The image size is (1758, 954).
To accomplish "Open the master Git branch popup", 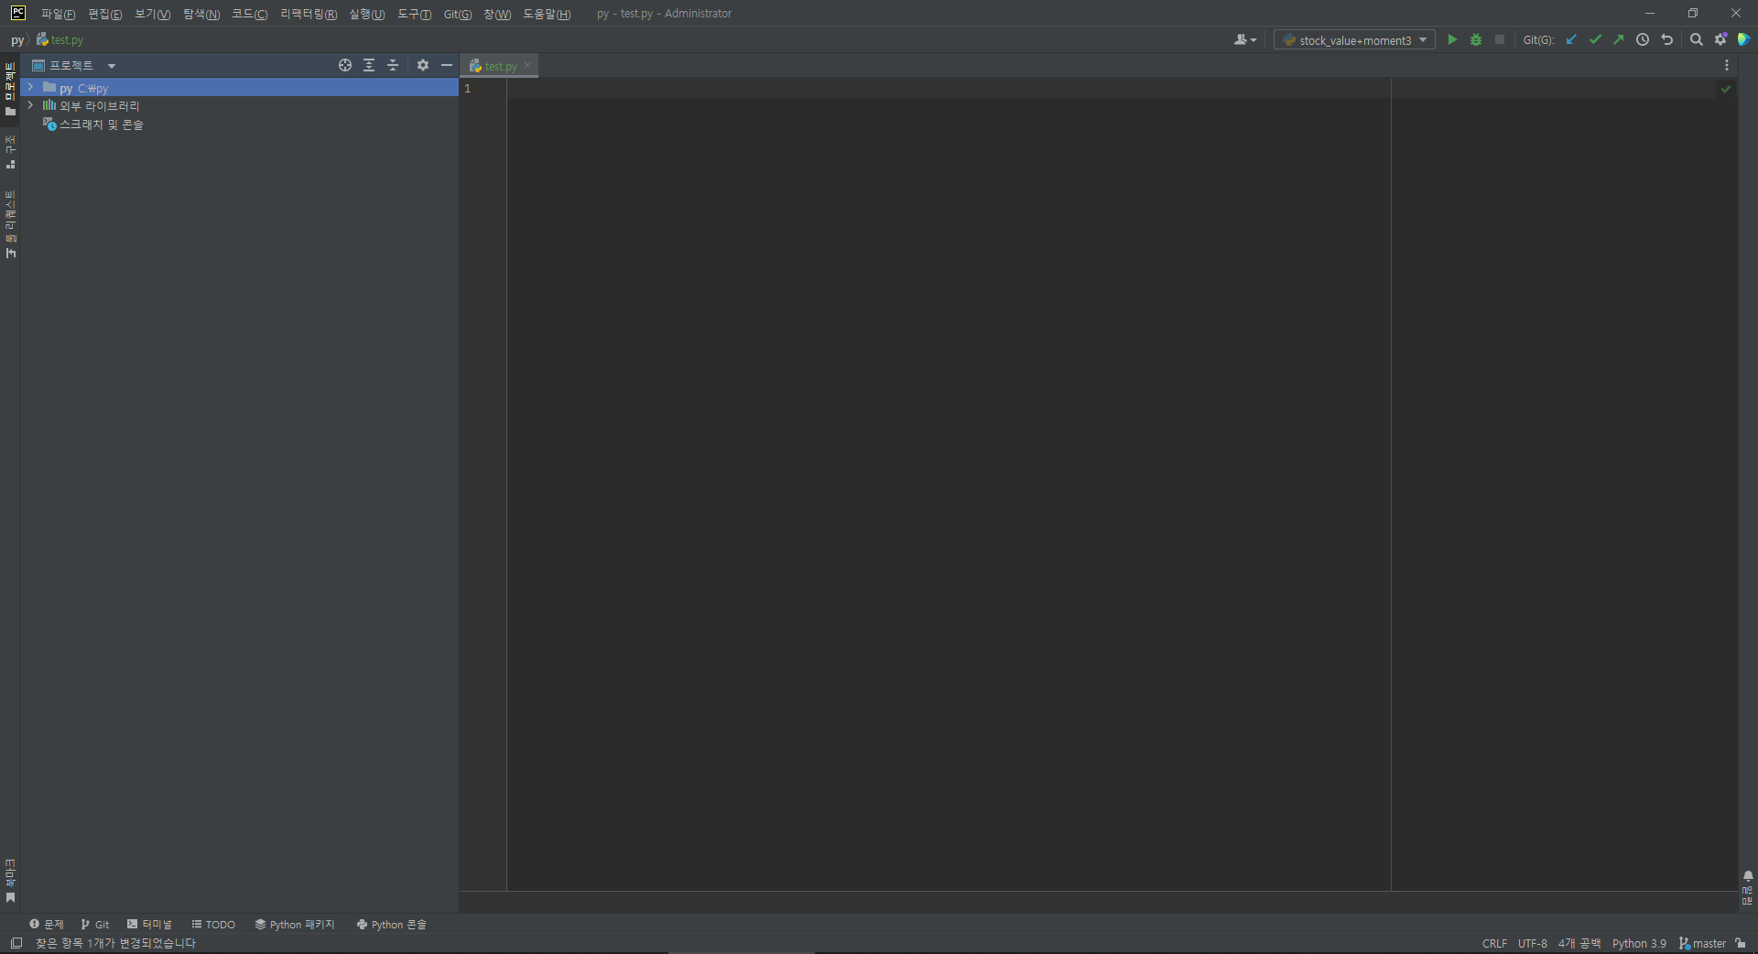I will click(1703, 944).
